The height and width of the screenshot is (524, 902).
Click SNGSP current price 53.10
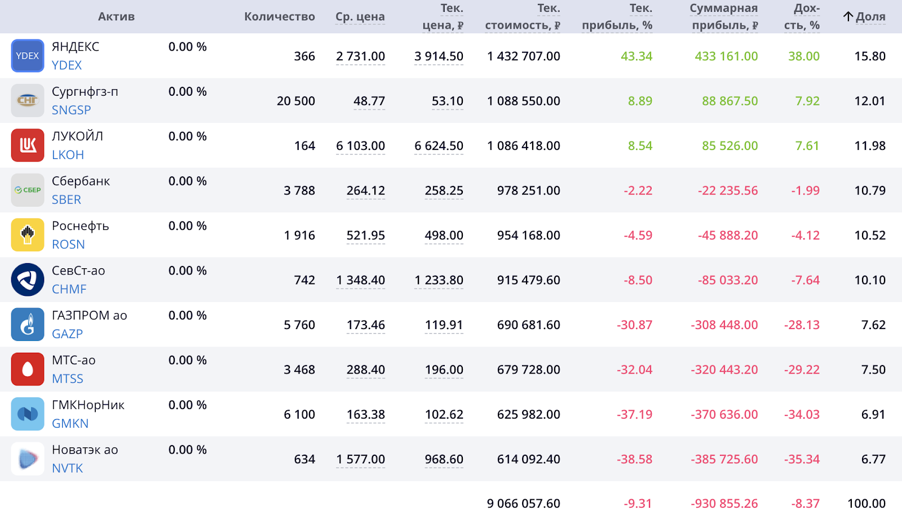448,101
